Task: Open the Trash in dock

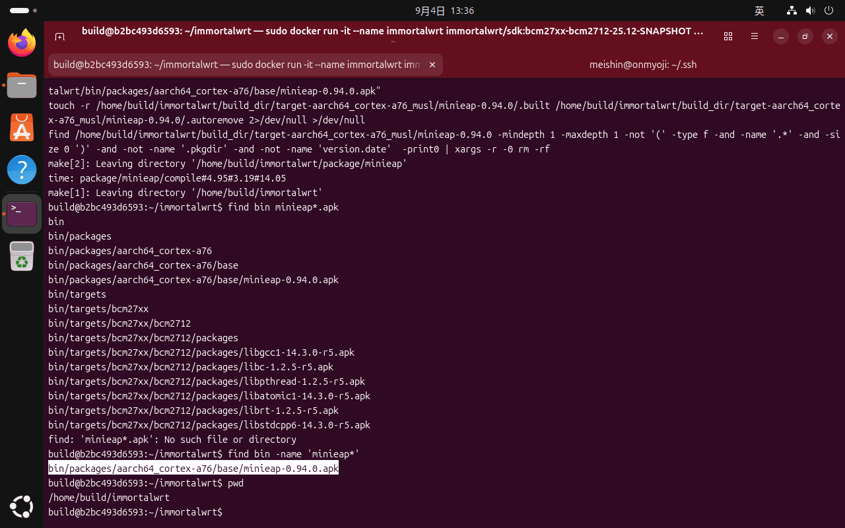Action: pyautogui.click(x=22, y=256)
